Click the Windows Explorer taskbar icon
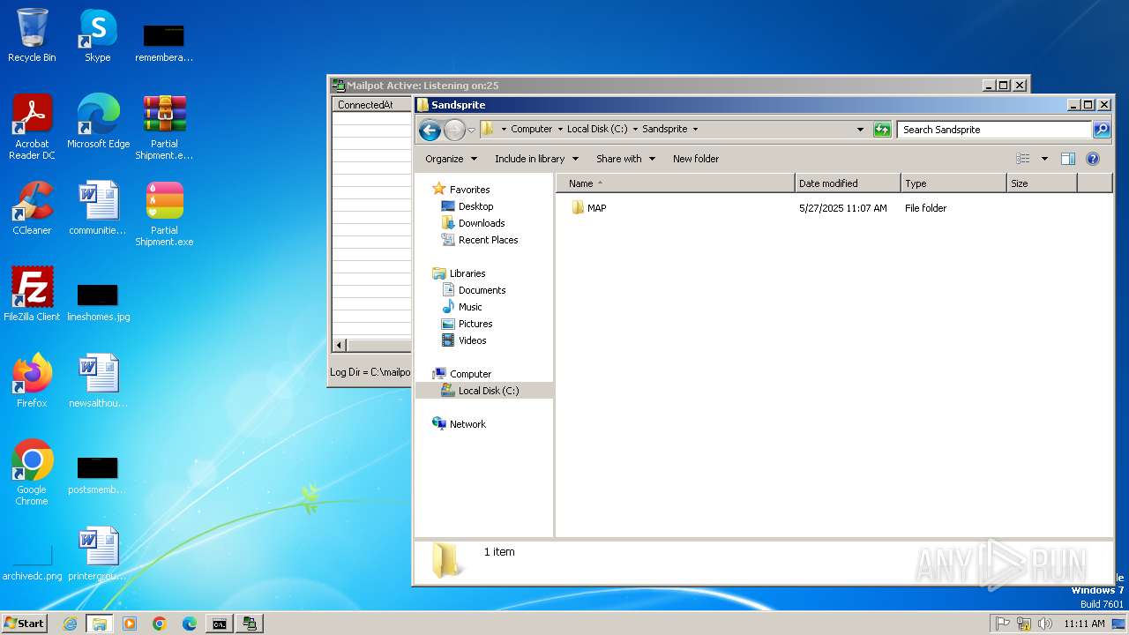The width and height of the screenshot is (1129, 635). (x=100, y=624)
